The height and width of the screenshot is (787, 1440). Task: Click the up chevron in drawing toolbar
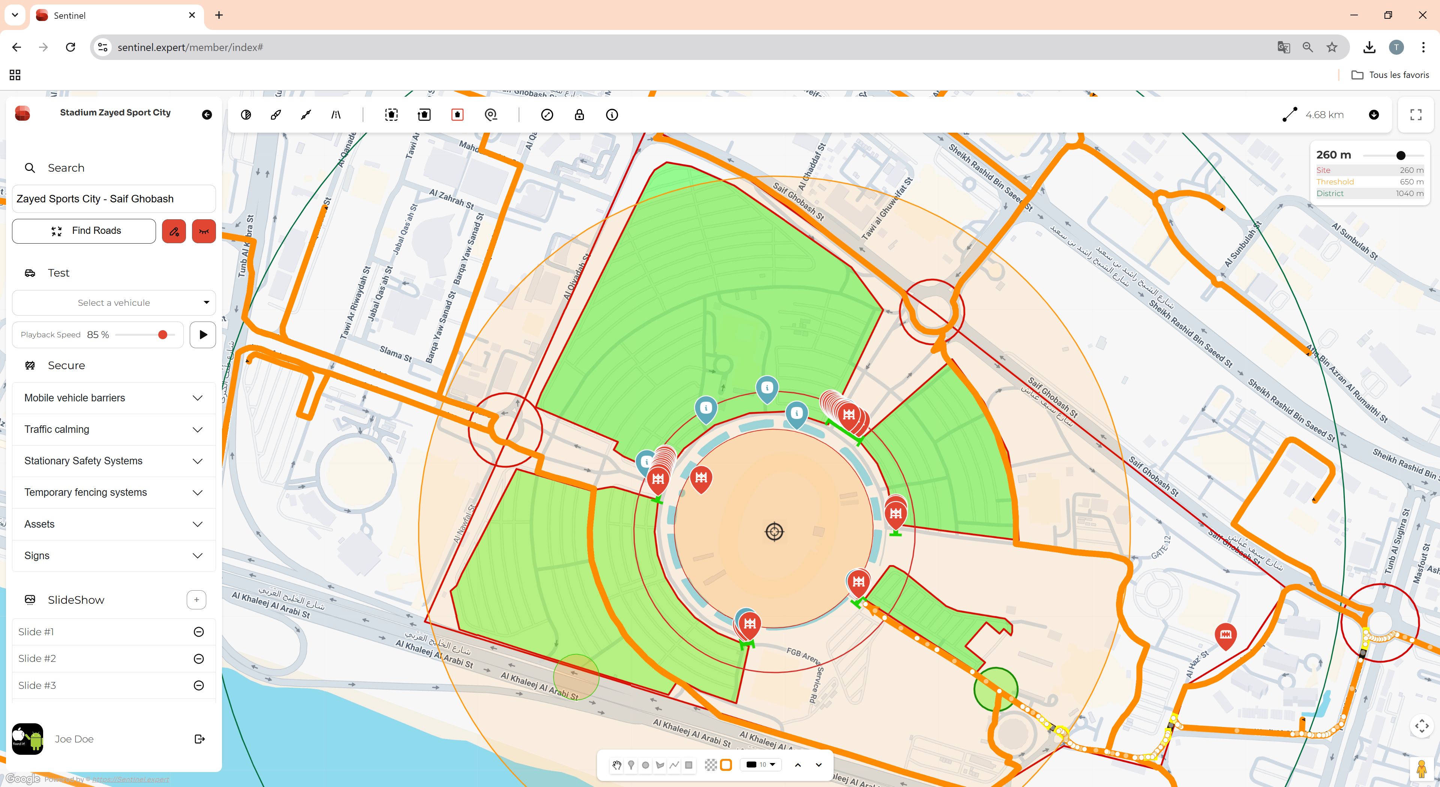[x=798, y=765]
